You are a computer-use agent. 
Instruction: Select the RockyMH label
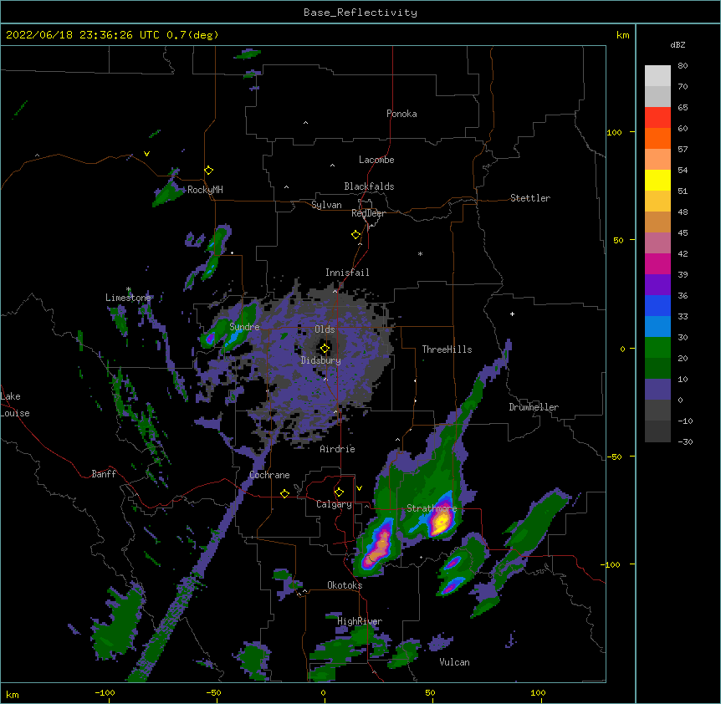(205, 190)
